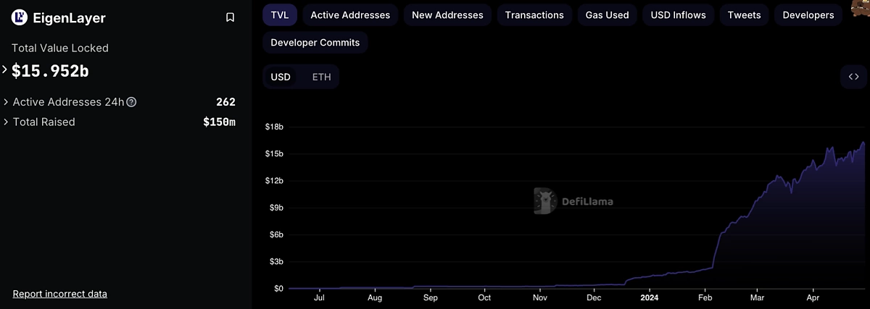This screenshot has height=309, width=870.
Task: Click the avatar icon in top-right corner
Action: (x=863, y=6)
